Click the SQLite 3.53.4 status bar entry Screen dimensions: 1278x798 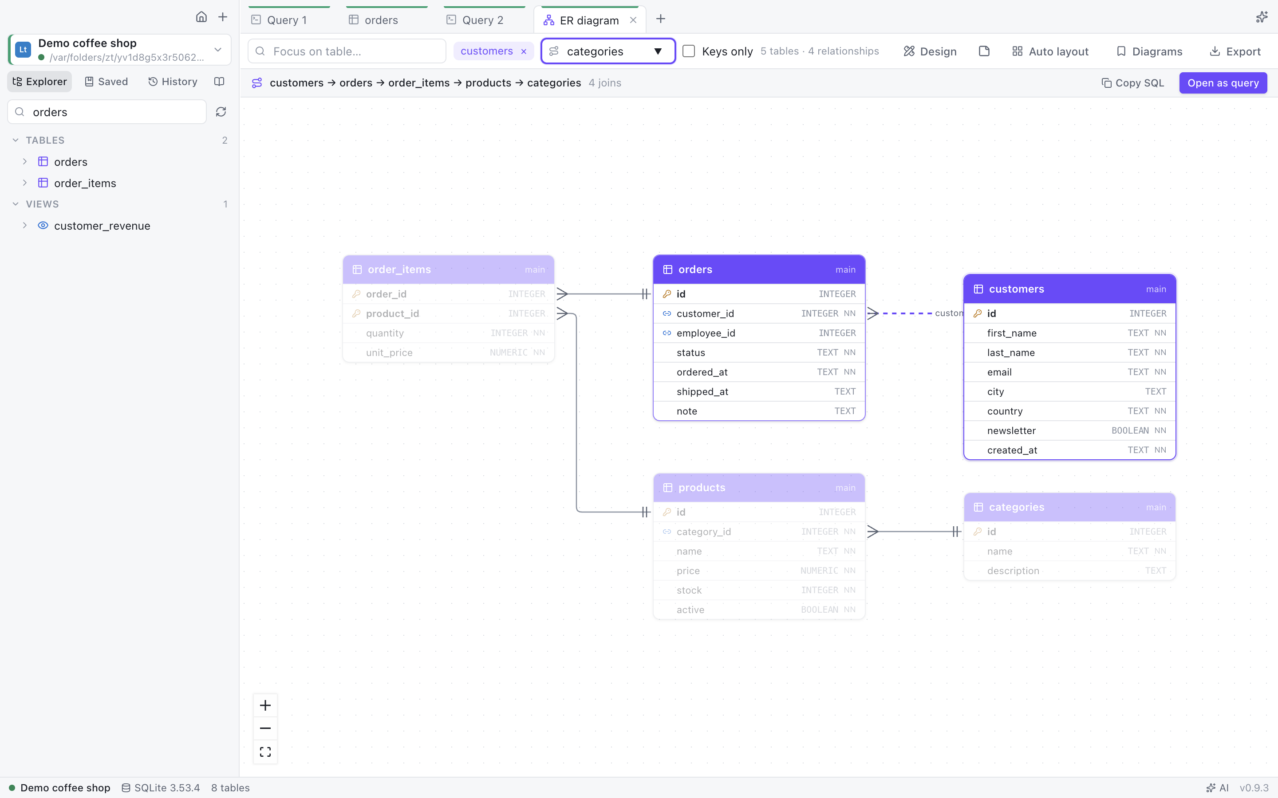tap(161, 787)
